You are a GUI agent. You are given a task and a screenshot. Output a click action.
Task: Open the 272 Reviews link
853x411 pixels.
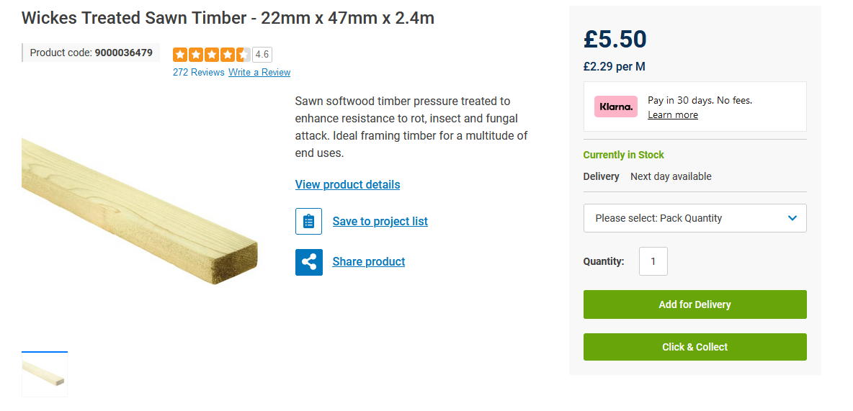pos(198,72)
